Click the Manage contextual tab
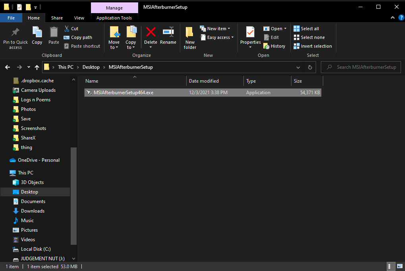Image resolution: width=405 pixels, height=271 pixels. point(114,8)
